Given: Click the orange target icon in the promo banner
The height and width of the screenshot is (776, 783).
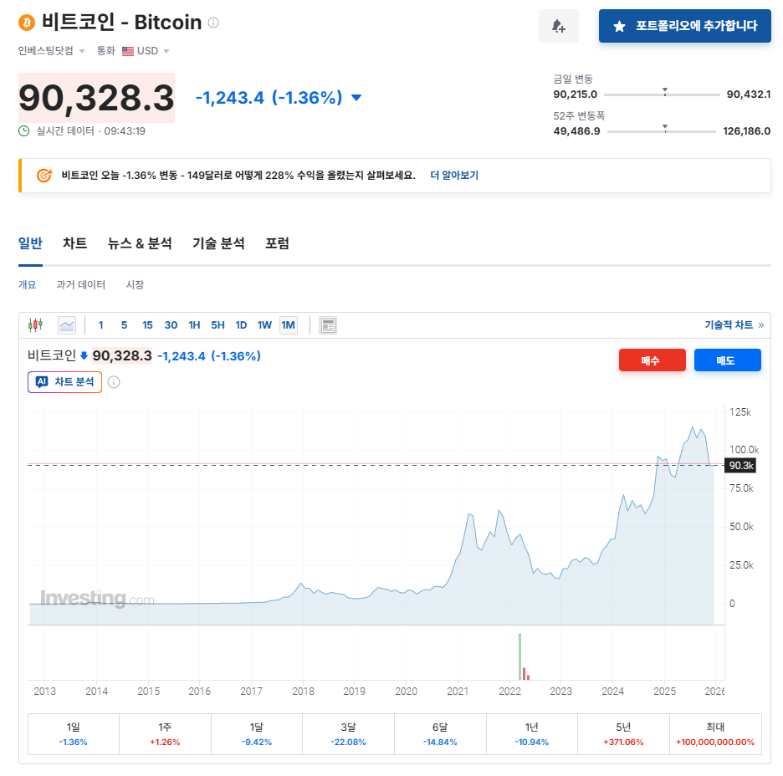Looking at the screenshot, I should tap(44, 175).
